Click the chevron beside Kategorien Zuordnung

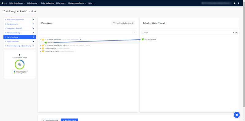(33, 28)
